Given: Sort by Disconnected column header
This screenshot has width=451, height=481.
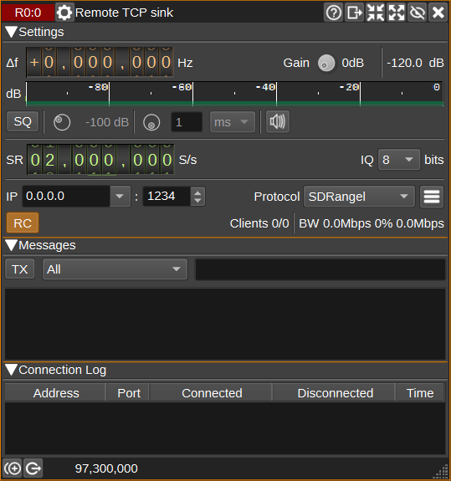Looking at the screenshot, I should pyautogui.click(x=335, y=393).
